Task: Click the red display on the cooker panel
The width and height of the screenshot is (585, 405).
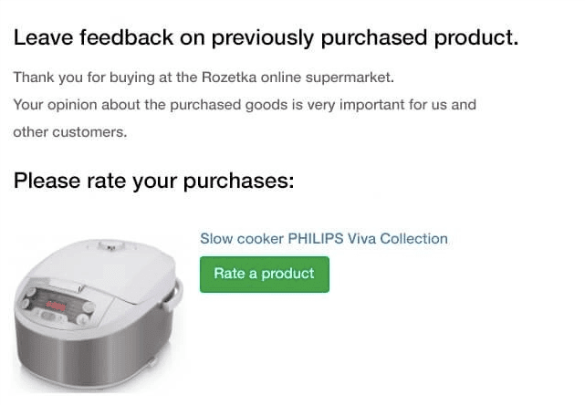Action: [x=56, y=306]
